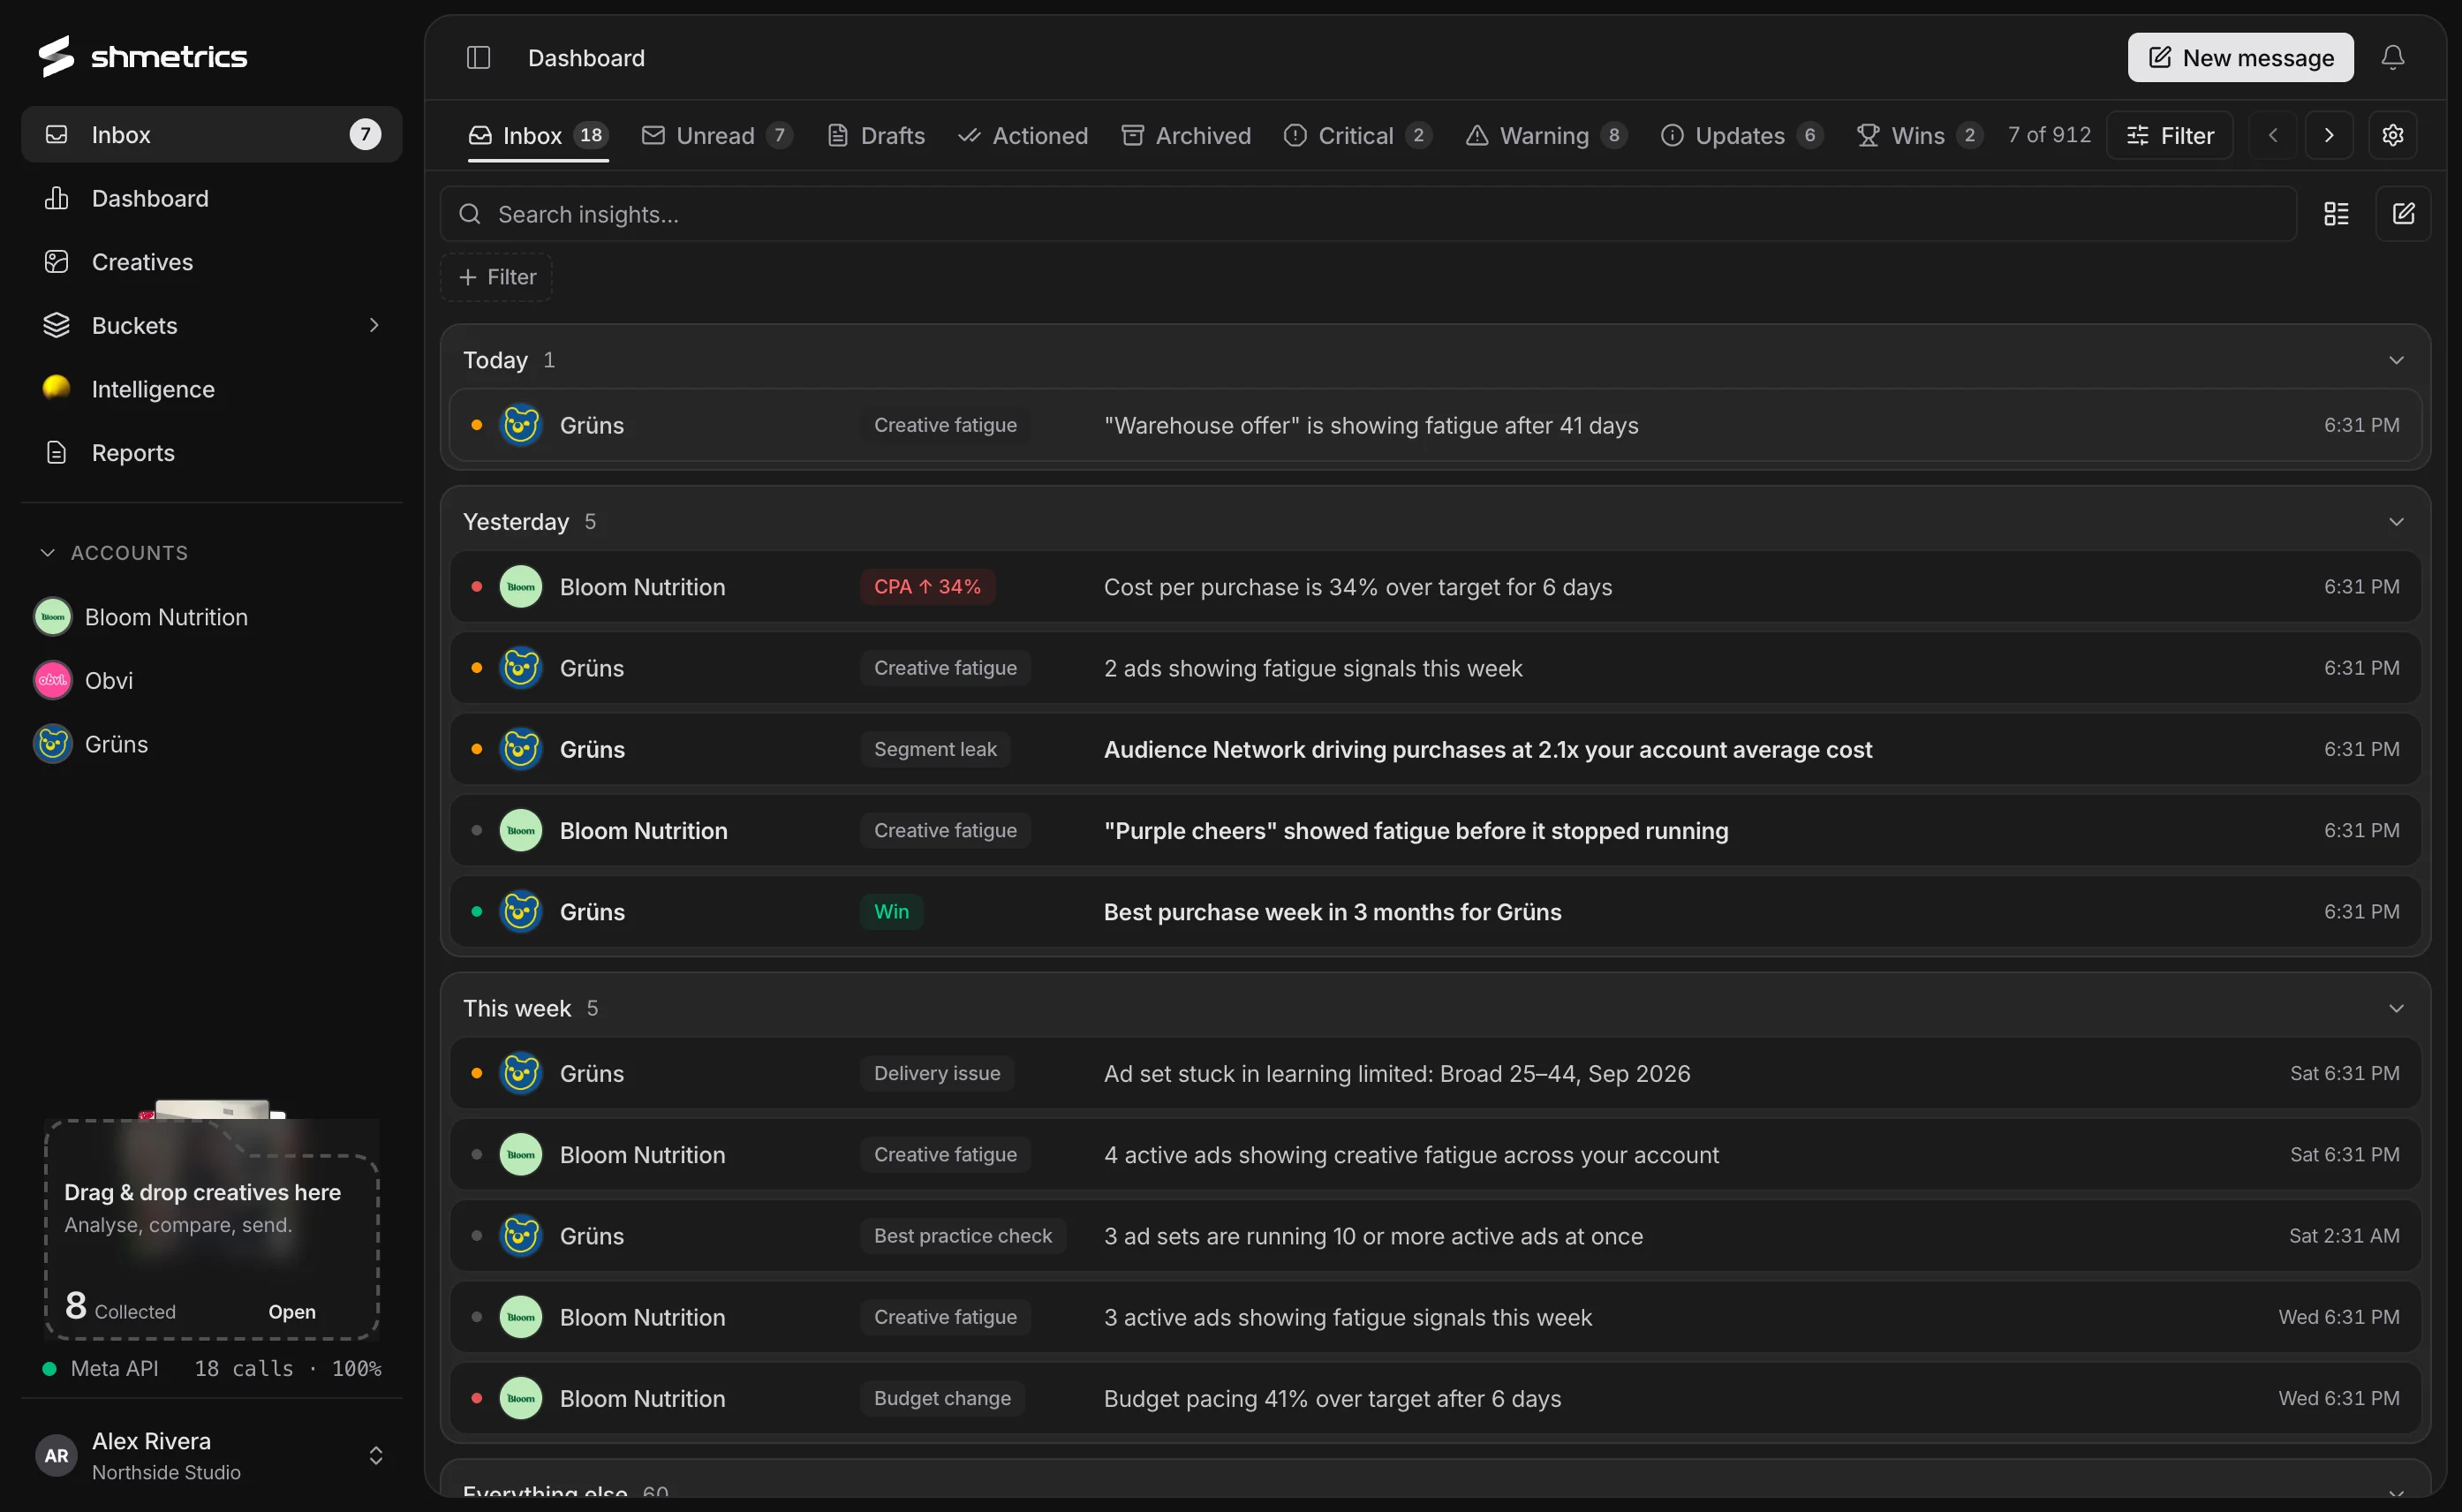
Task: Expand the Buckets submenu chevron
Action: point(374,325)
